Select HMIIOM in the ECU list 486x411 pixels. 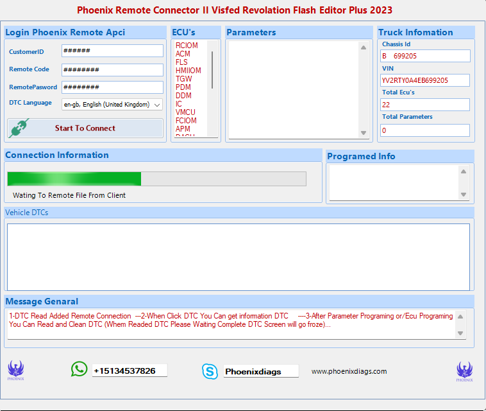(188, 71)
